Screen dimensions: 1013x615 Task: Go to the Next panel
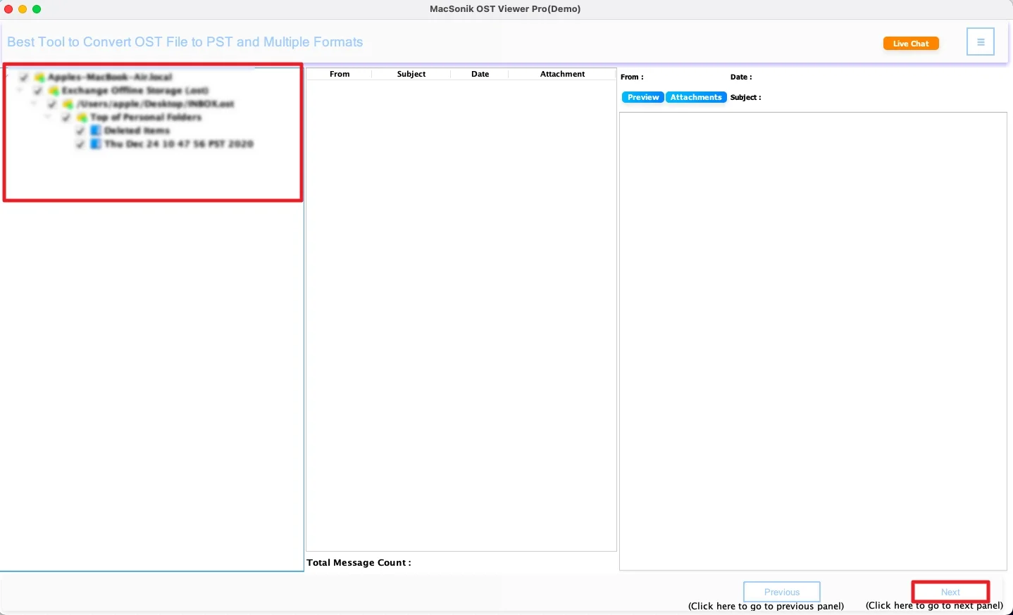click(951, 592)
